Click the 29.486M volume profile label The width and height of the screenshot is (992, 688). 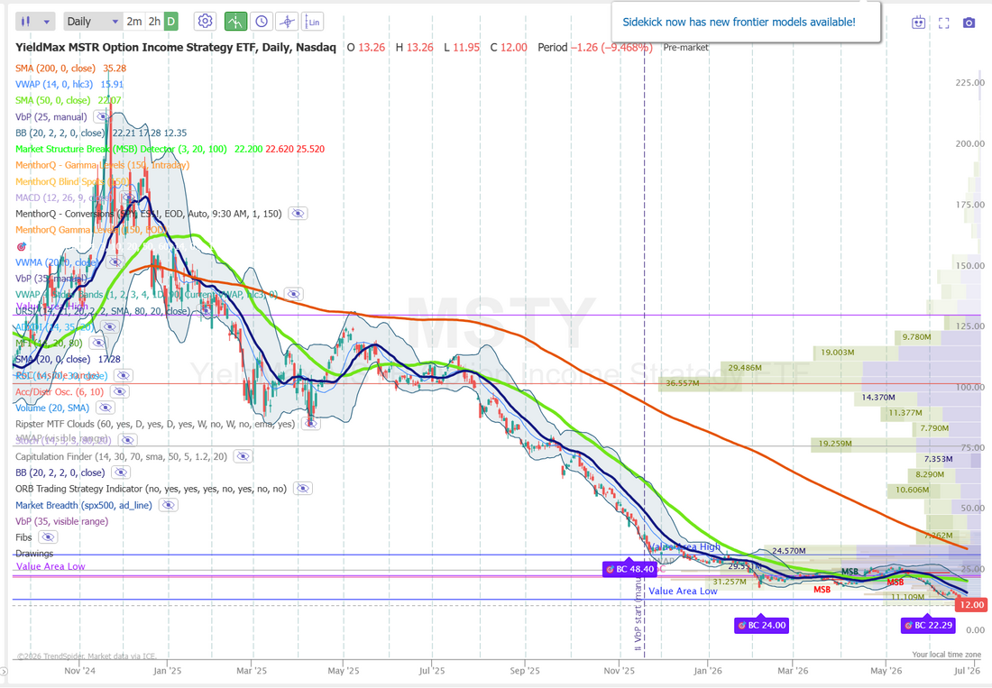click(x=745, y=367)
